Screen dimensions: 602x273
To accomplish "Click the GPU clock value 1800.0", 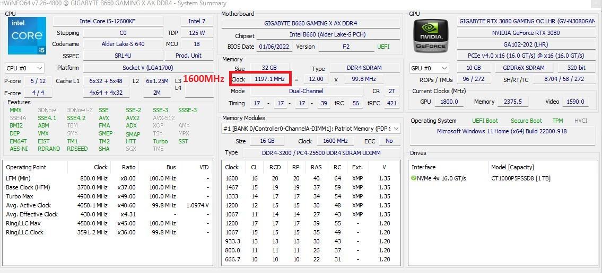I will click(450, 102).
